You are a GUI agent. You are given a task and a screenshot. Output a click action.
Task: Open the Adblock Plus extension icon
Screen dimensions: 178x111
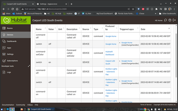(x=143, y=9)
